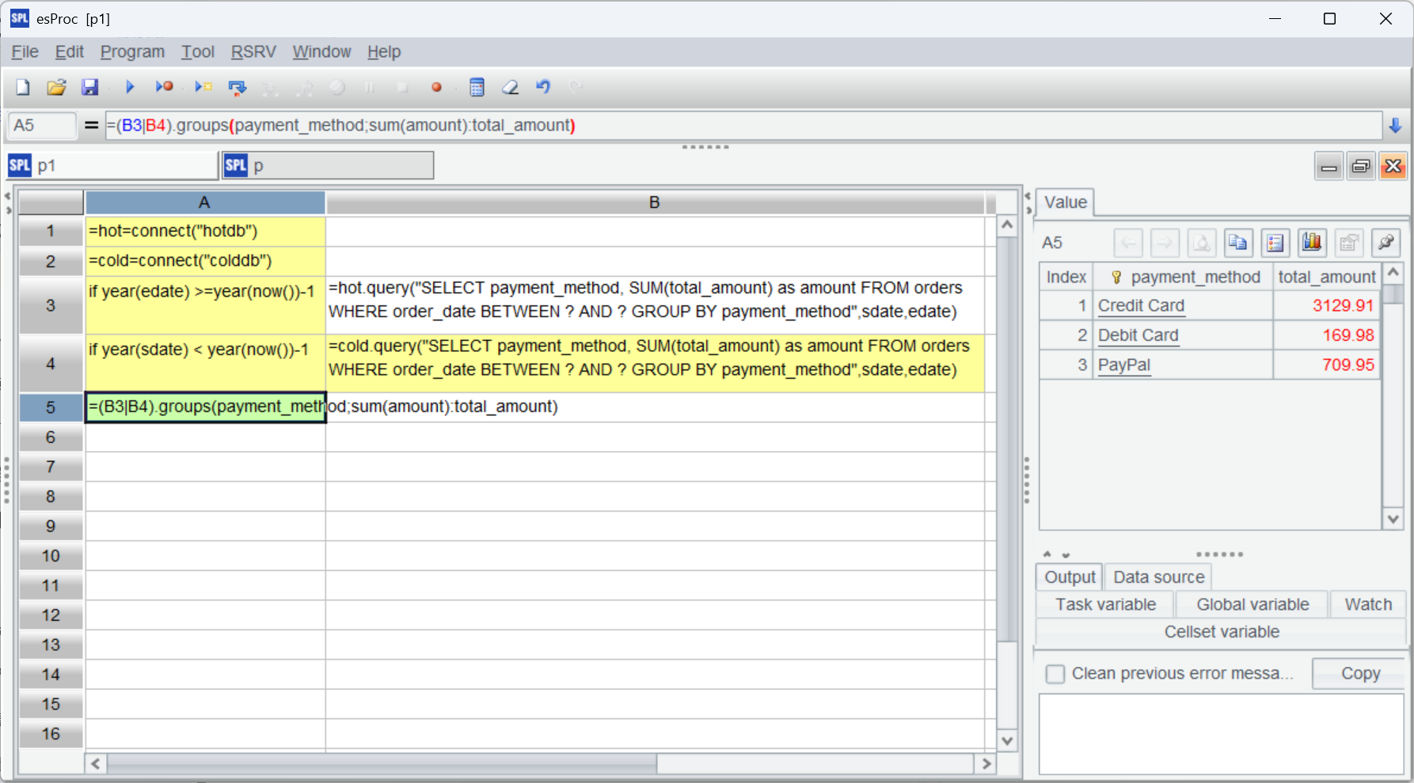This screenshot has height=783, width=1414.
Task: Draw a chart with the bar chart icon
Action: pos(1312,243)
